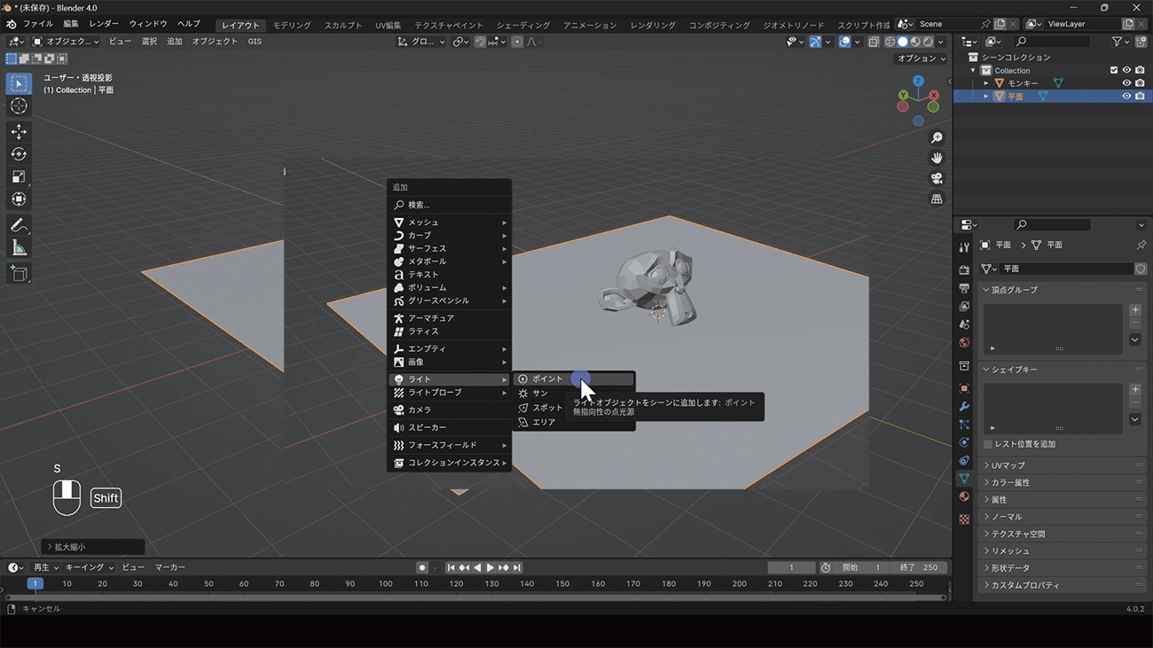Open the グロー transform orientation dropdown
Image resolution: width=1153 pixels, height=648 pixels.
(420, 42)
